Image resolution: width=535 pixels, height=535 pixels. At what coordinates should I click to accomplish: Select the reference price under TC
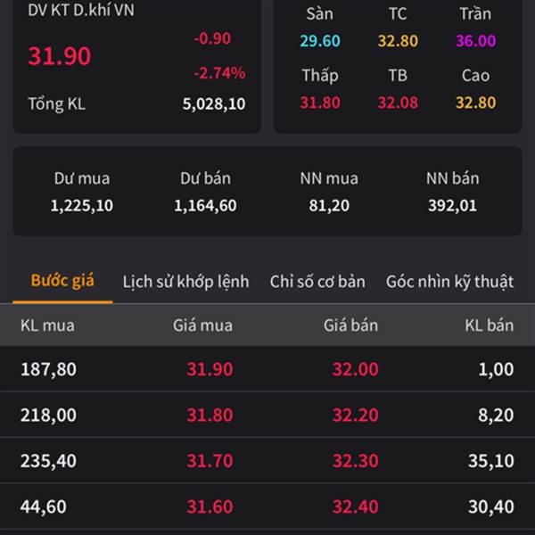click(398, 41)
